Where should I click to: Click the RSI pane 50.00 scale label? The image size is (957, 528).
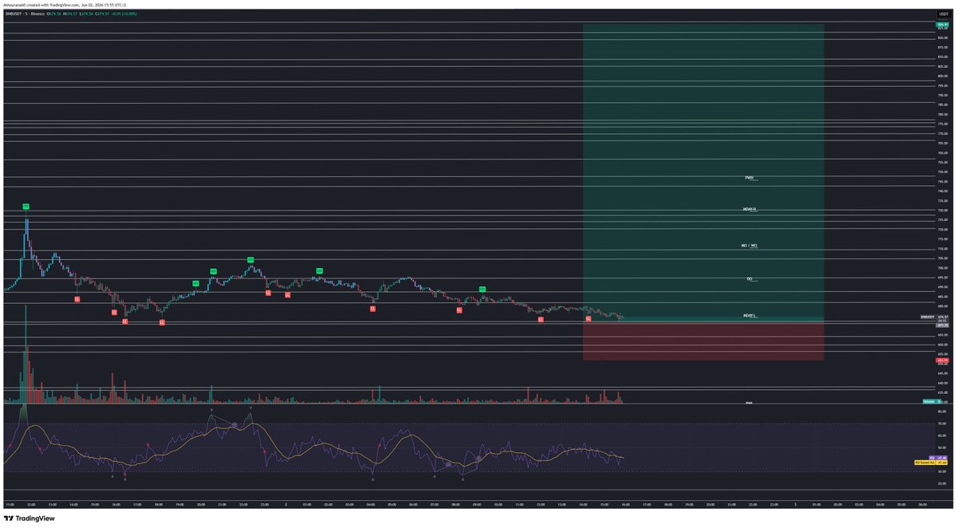(x=942, y=447)
